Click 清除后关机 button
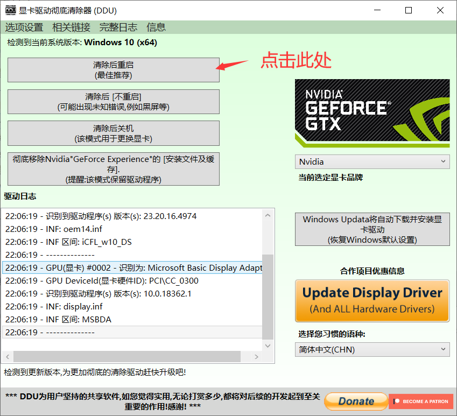The image size is (457, 416). (x=114, y=133)
